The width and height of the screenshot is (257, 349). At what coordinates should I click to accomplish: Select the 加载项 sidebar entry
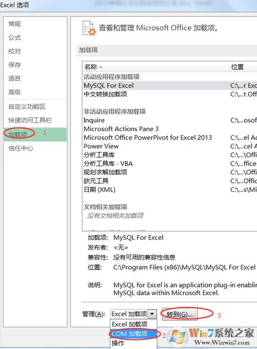[35, 135]
